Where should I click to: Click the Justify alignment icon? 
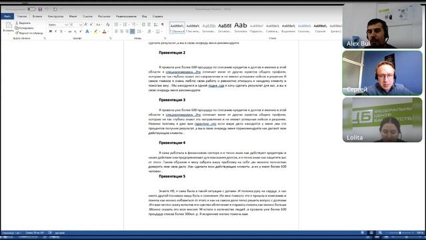pos(132,31)
